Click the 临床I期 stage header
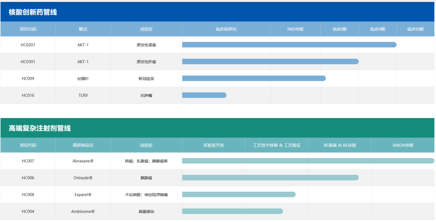Image resolution: width=436 pixels, height=222 pixels. [340, 29]
